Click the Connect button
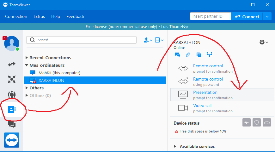 [x=247, y=17]
